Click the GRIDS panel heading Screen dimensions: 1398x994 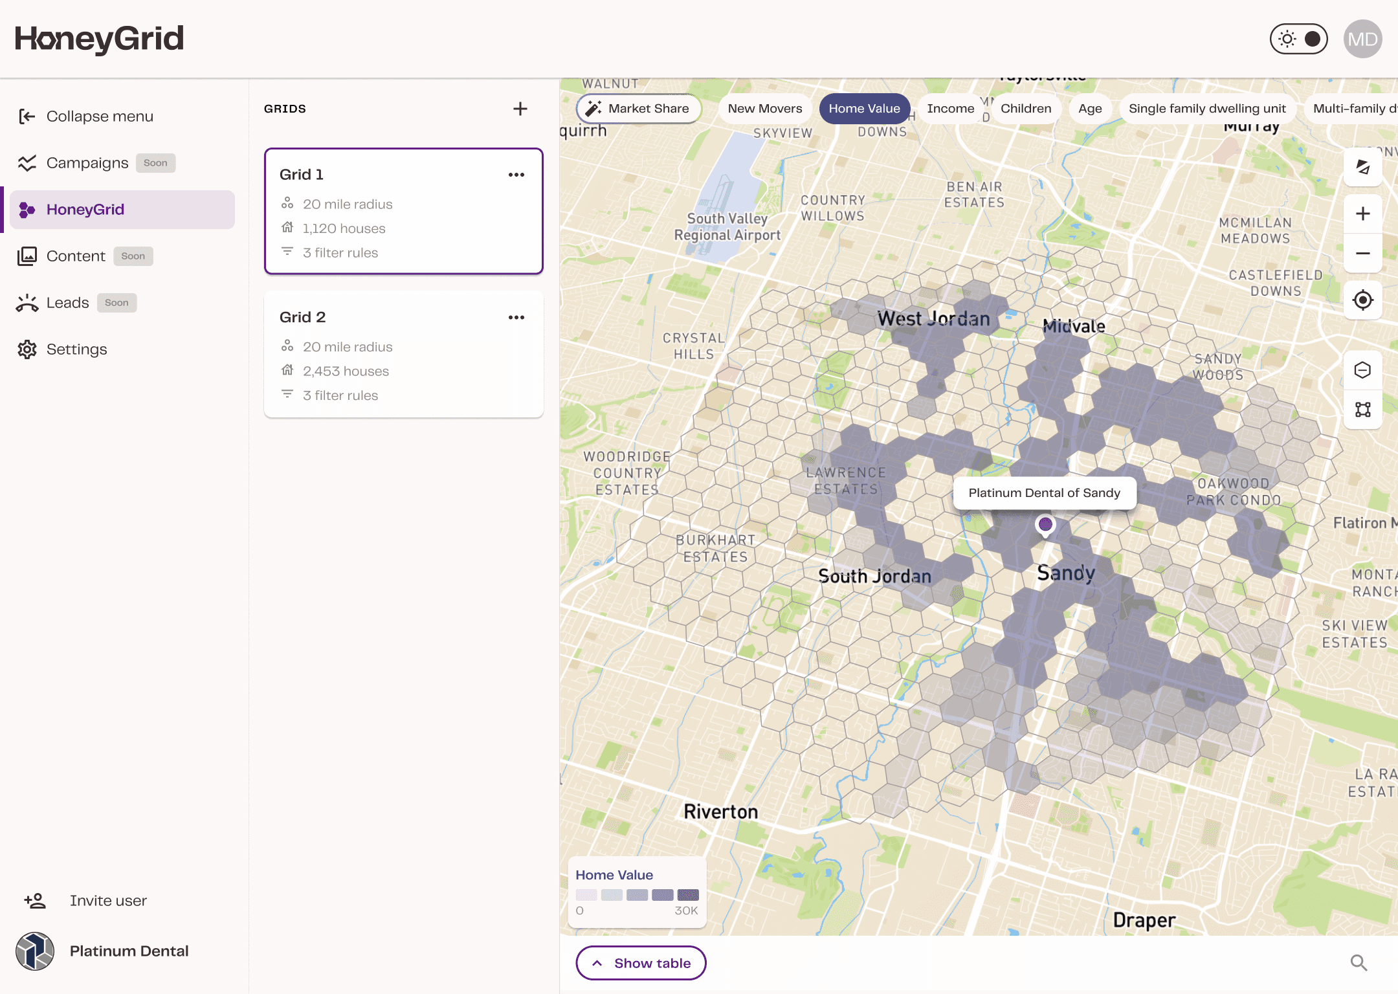tap(285, 109)
